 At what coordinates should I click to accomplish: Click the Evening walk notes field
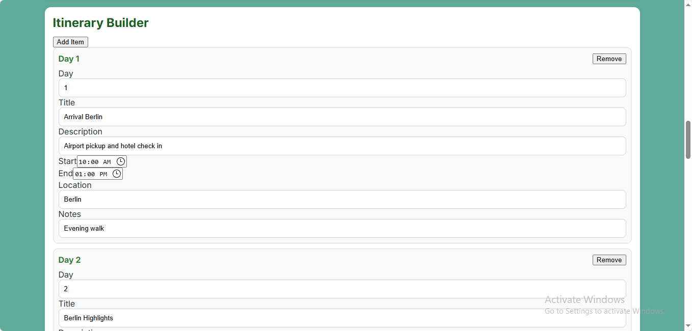point(342,228)
